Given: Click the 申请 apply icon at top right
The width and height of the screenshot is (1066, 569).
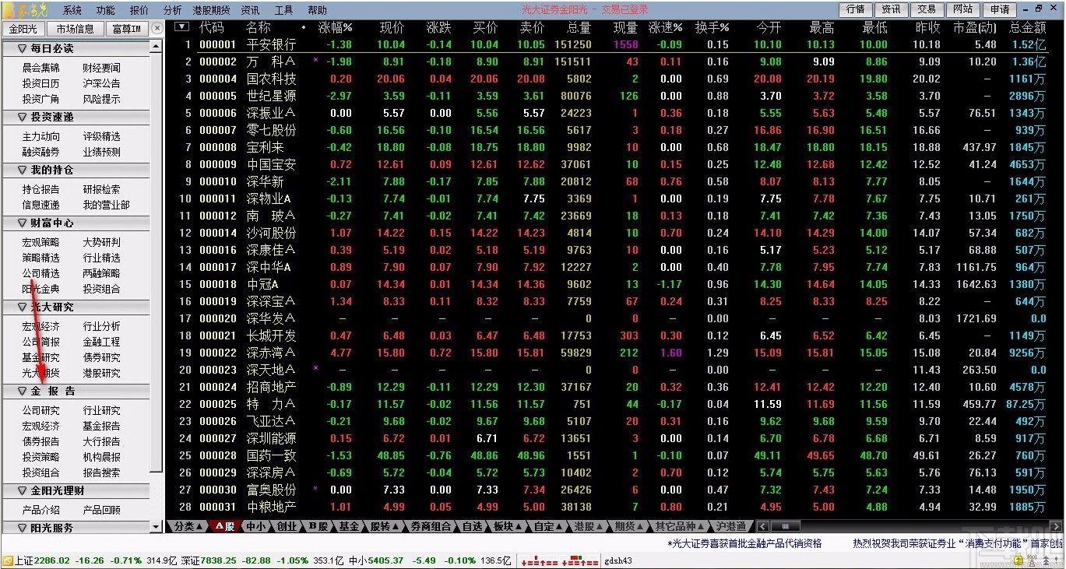Looking at the screenshot, I should click(999, 9).
